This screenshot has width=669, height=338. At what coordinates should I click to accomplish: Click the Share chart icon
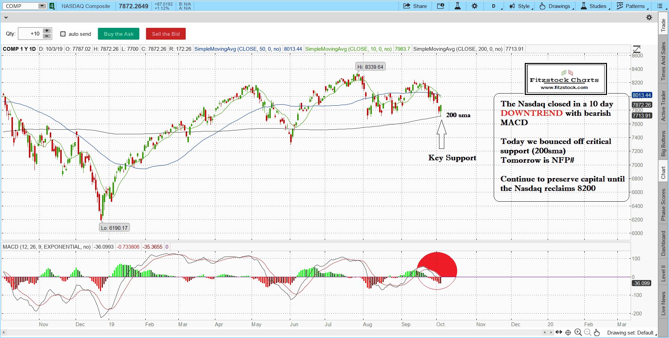415,6
